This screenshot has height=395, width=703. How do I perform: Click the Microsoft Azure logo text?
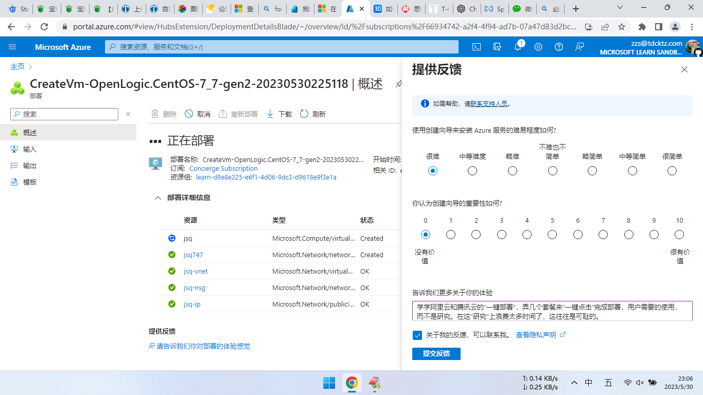63,47
